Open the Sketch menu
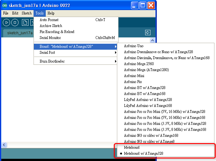Viewport: 216px width, 161px height. (x=27, y=13)
